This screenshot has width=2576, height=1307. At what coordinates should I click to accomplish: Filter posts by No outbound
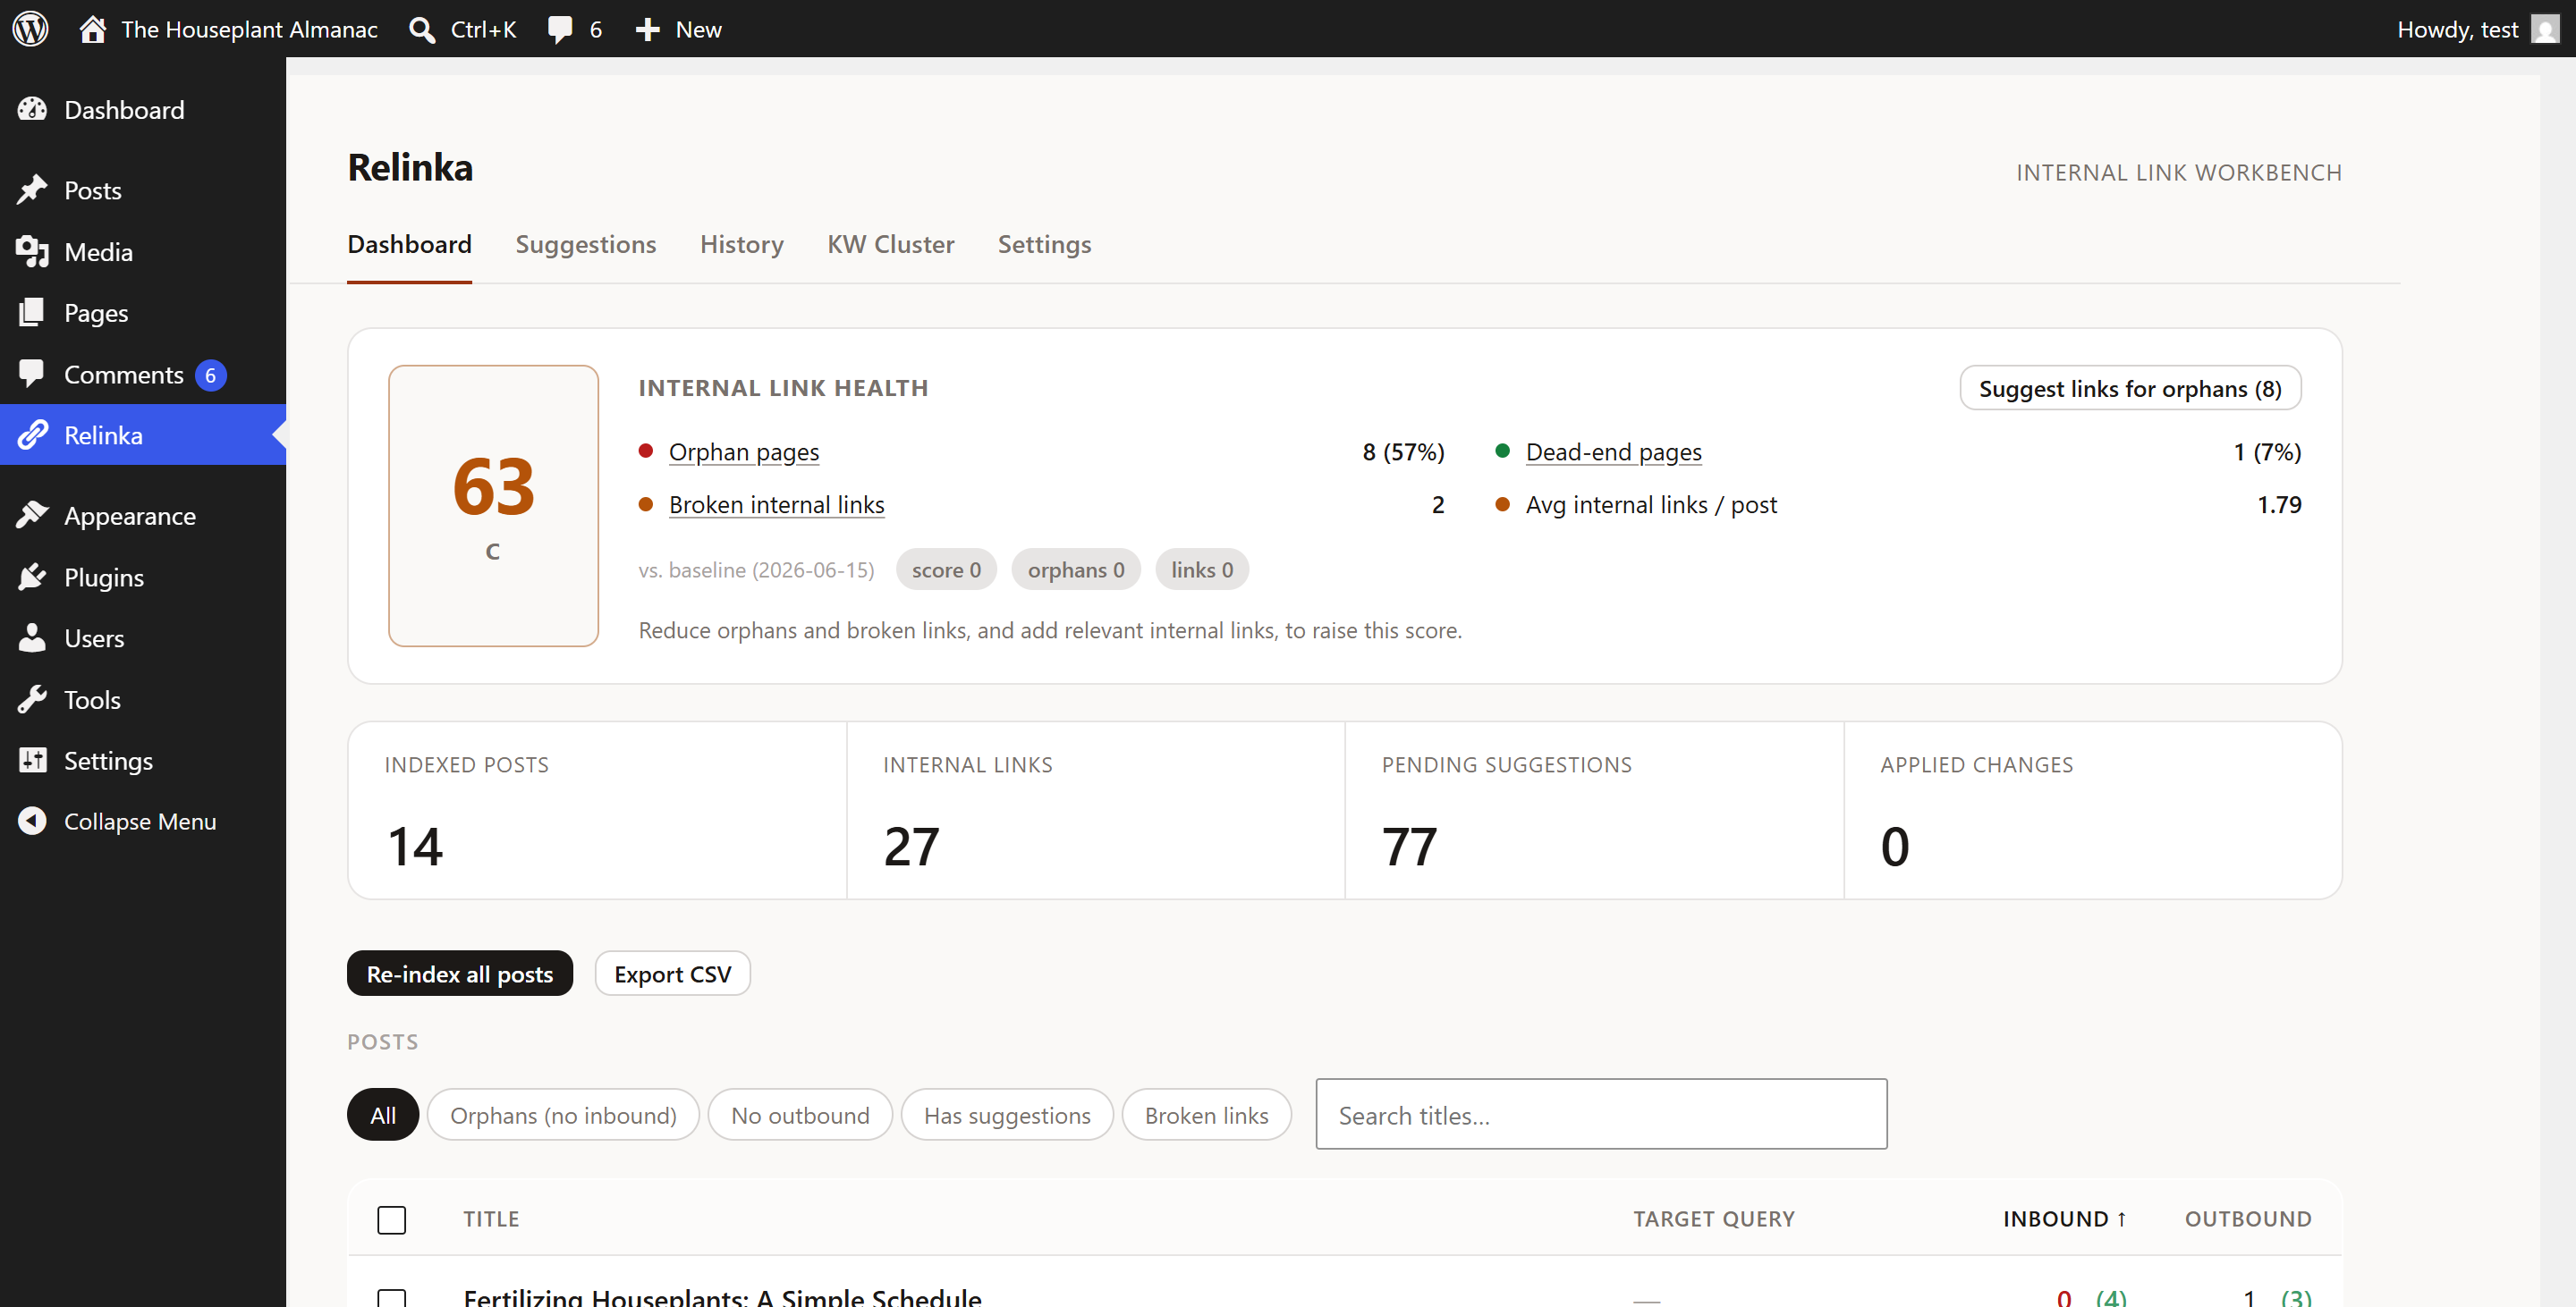point(800,1114)
